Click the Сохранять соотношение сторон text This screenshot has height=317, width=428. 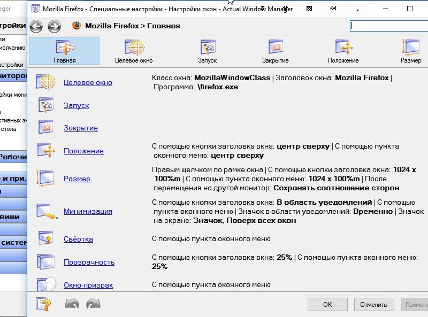[337, 188]
